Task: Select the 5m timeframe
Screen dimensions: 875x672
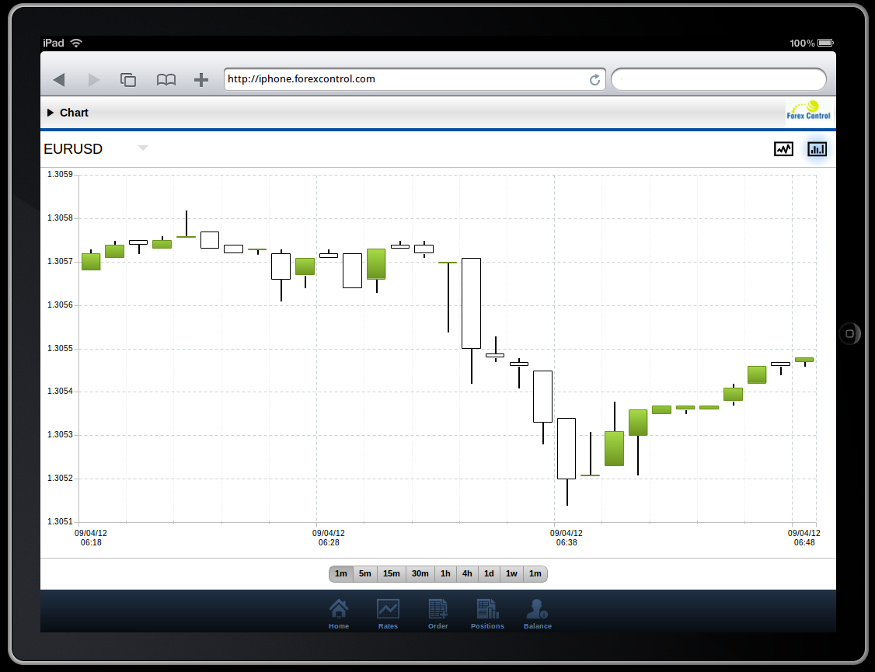Action: pos(365,574)
